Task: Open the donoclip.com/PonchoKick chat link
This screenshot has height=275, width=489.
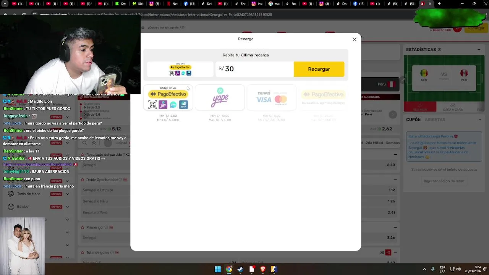Action: (x=37, y=165)
